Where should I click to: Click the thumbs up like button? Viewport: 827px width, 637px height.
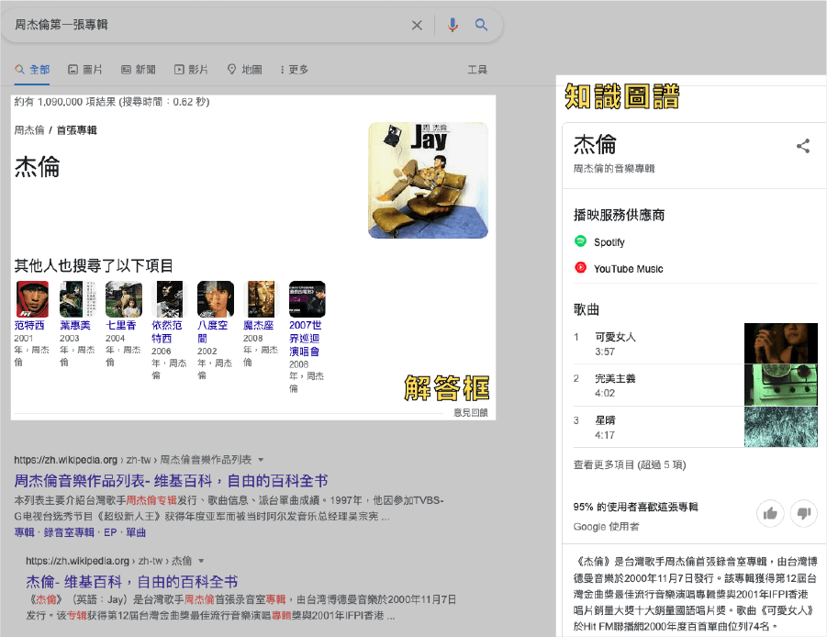[770, 512]
